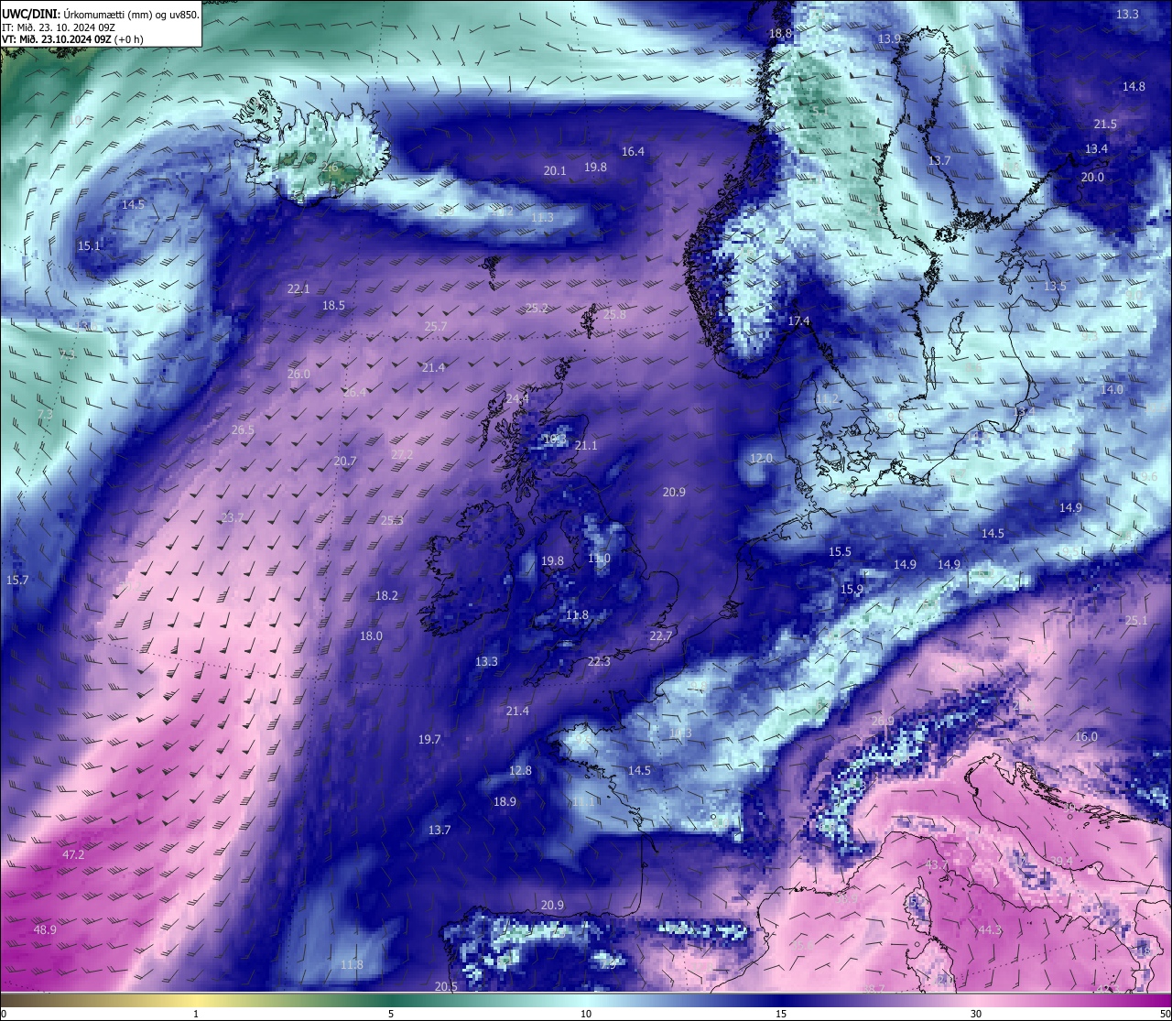The width and height of the screenshot is (1172, 1021).
Task: Click the 18.9 value label
Action: tap(505, 801)
